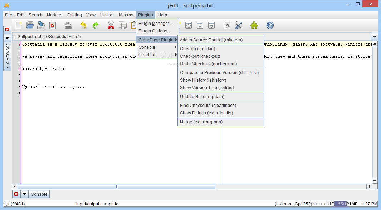
Task: Click the green Redo arrow icon
Action: pyautogui.click(x=96, y=25)
